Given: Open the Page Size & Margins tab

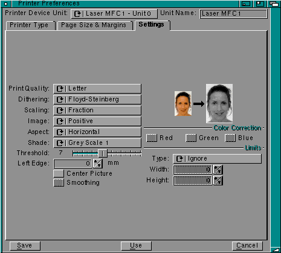Looking at the screenshot, I should (95, 25).
